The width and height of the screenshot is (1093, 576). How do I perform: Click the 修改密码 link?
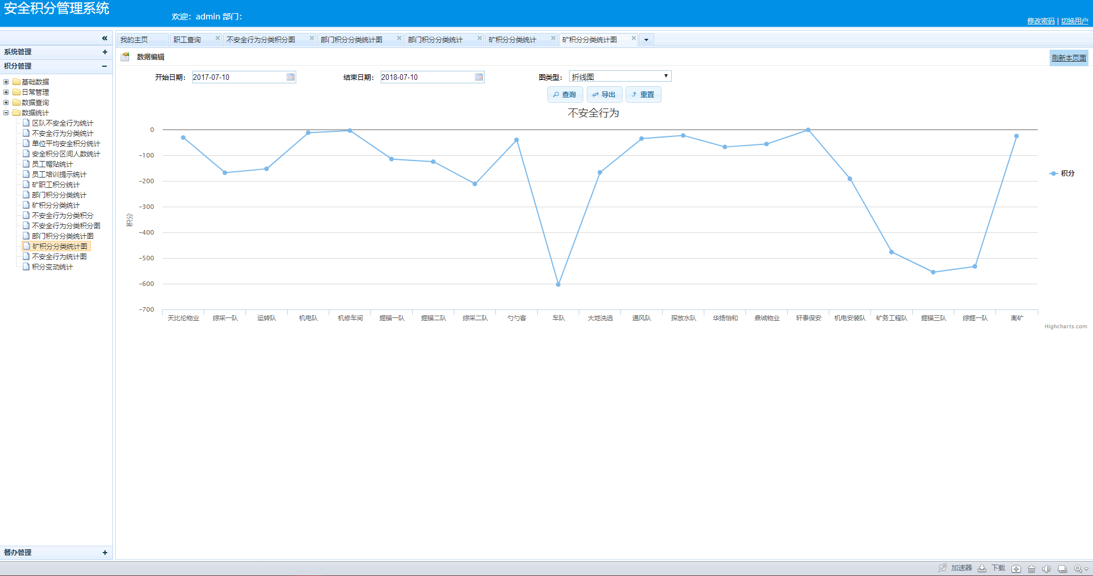[x=1040, y=21]
